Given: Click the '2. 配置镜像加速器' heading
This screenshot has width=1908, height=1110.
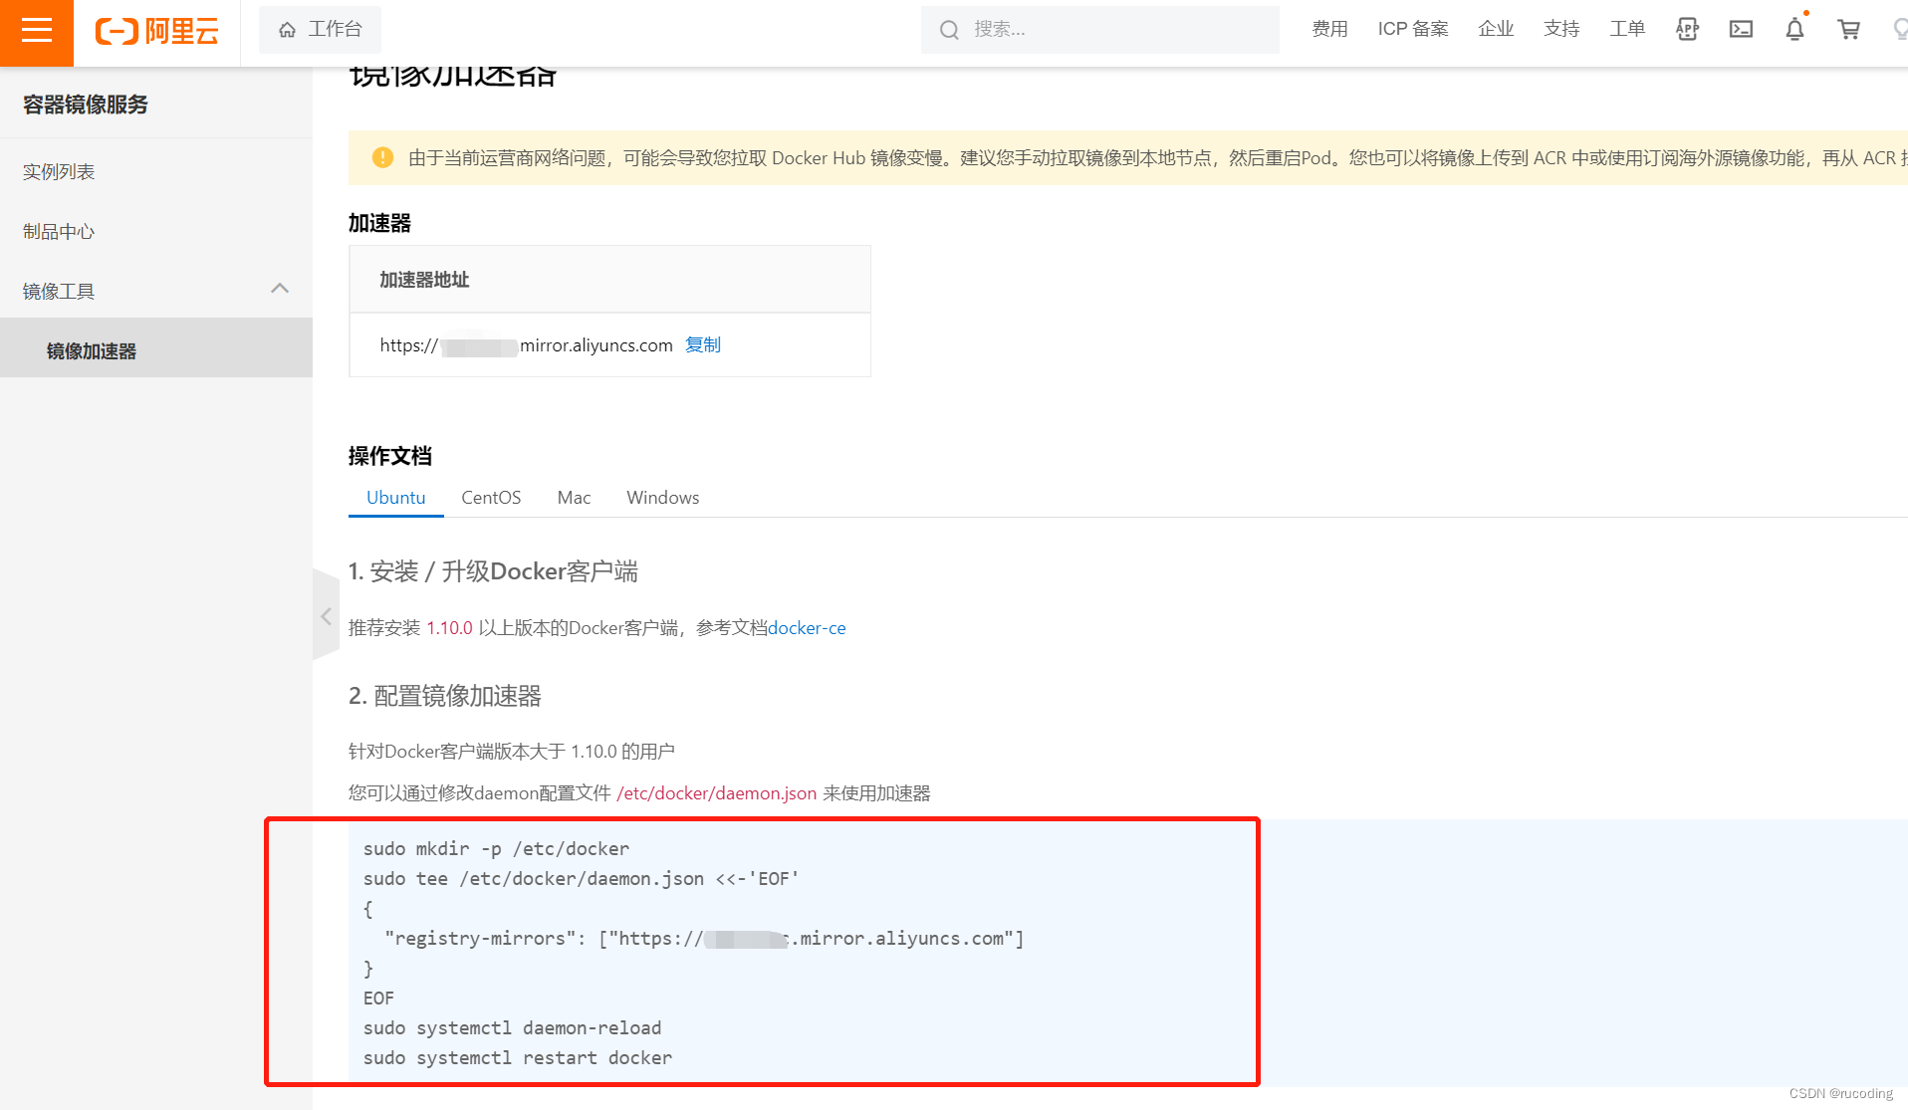Looking at the screenshot, I should tap(444, 695).
